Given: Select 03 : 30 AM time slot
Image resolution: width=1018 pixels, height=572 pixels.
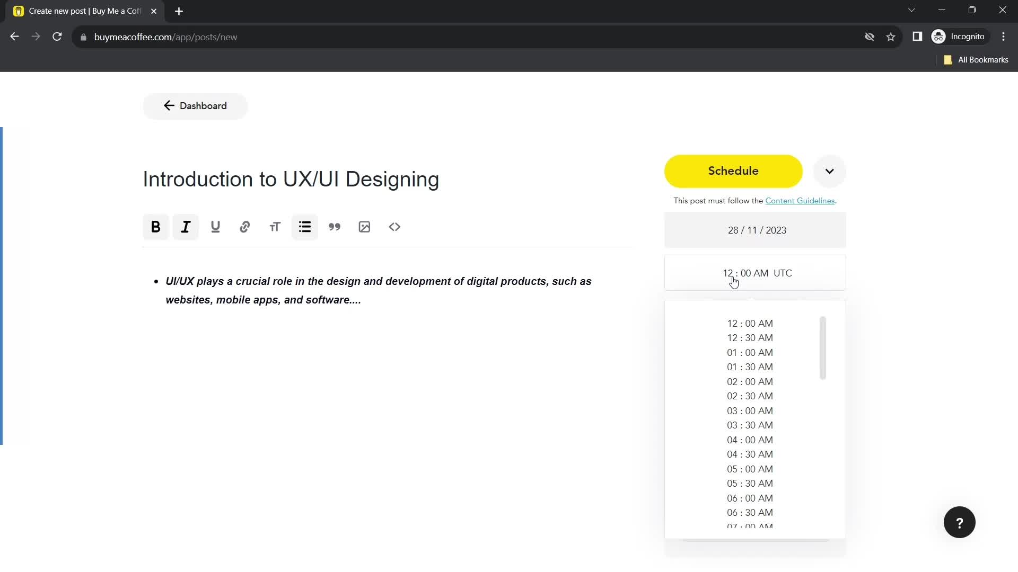Looking at the screenshot, I should click(x=750, y=425).
